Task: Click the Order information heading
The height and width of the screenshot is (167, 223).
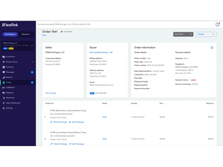Action: (x=145, y=48)
